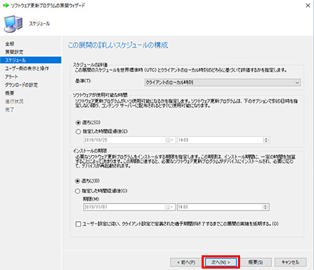Open 展開設定 page in wizard sidebar
The width and height of the screenshot is (314, 270).
pyautogui.click(x=14, y=52)
